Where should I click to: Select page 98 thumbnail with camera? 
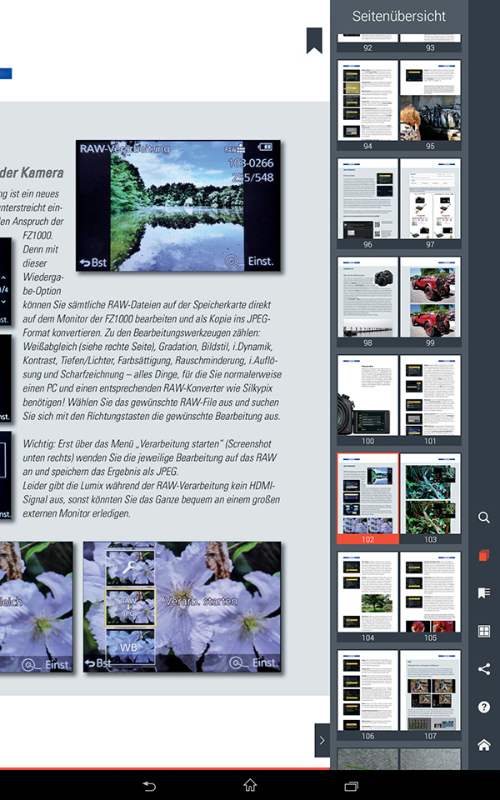[367, 302]
